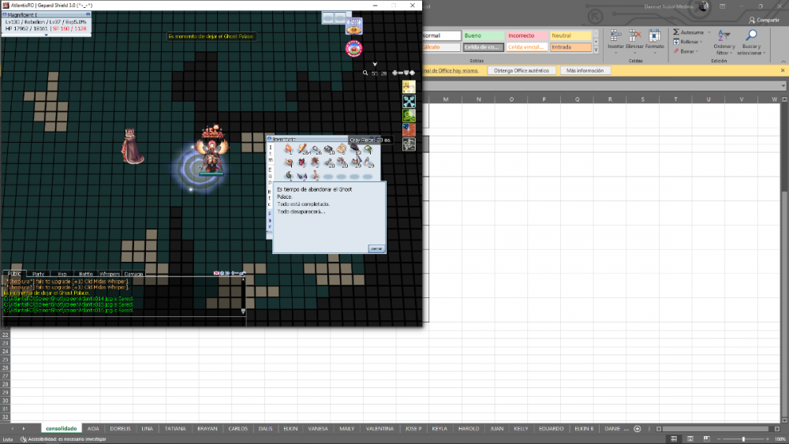Viewport: 789px width, 444px height.
Task: Click the Más información button
Action: pyautogui.click(x=585, y=70)
